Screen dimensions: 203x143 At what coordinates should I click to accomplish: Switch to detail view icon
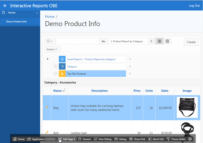[167, 41]
